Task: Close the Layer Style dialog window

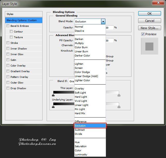Action: [x=159, y=3]
